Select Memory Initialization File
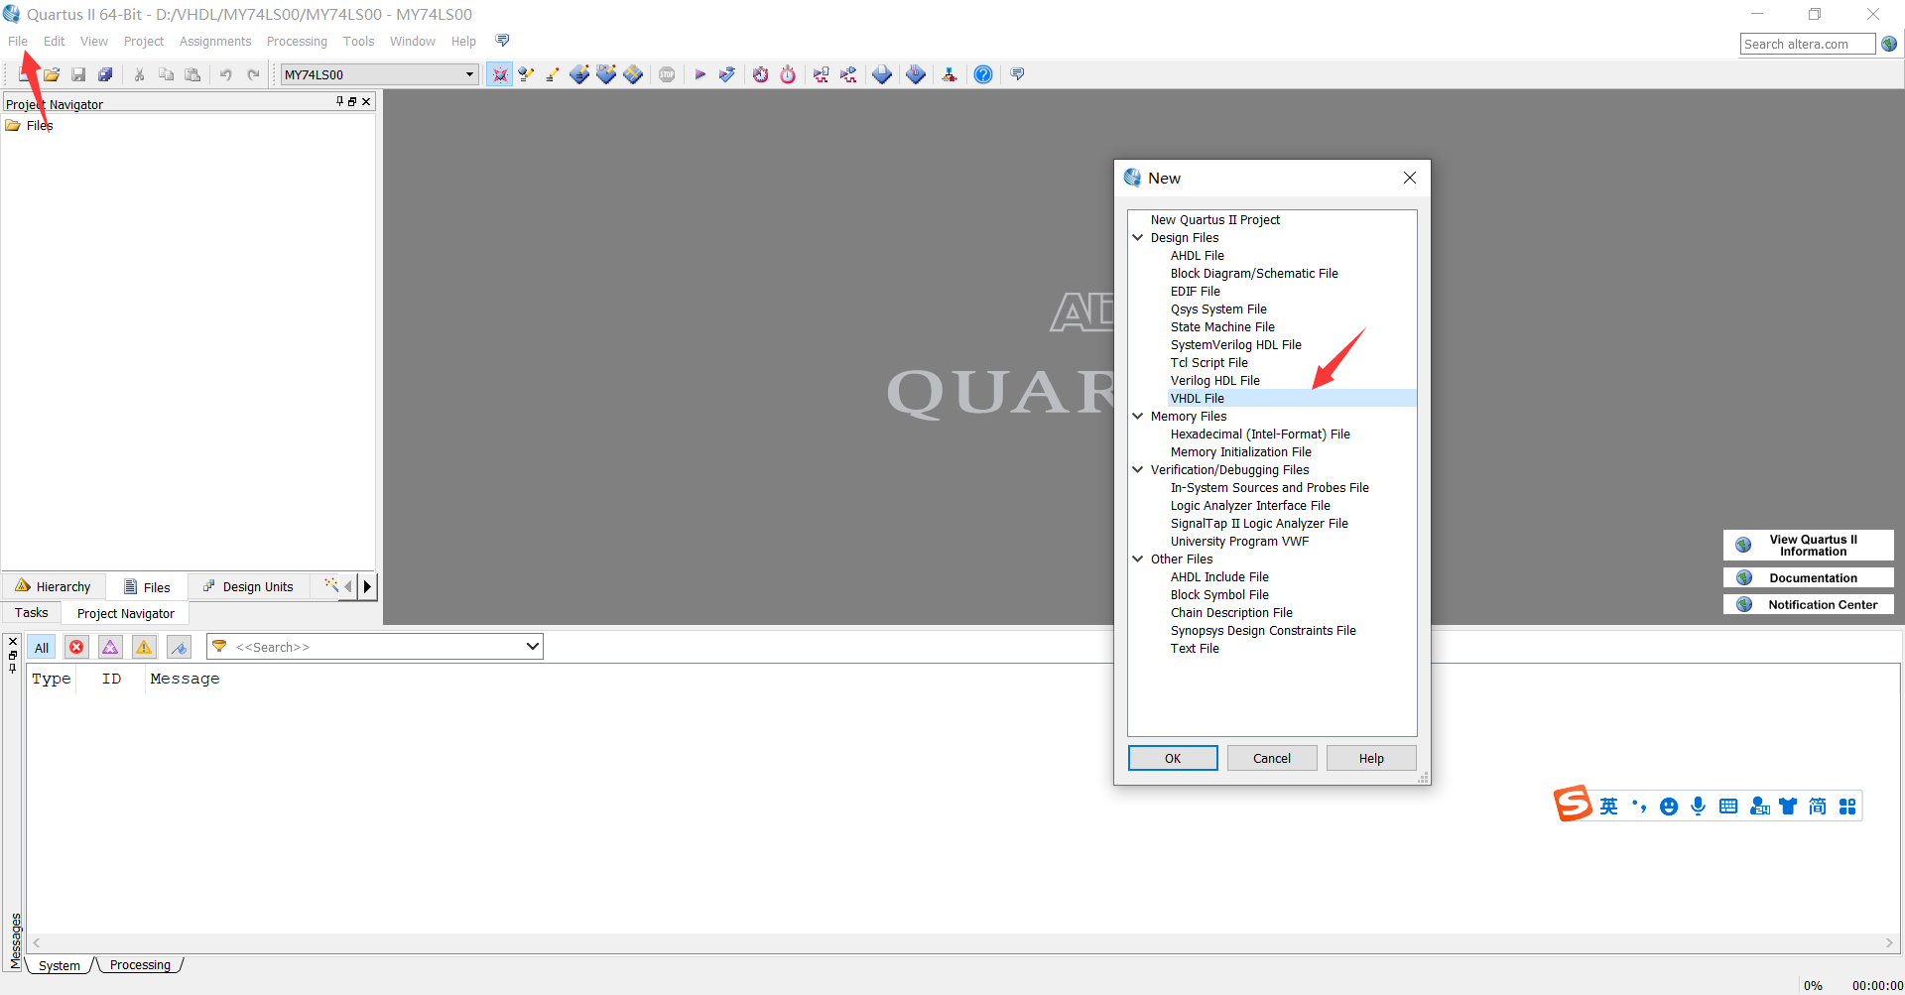Image resolution: width=1905 pixels, height=995 pixels. coord(1241,451)
